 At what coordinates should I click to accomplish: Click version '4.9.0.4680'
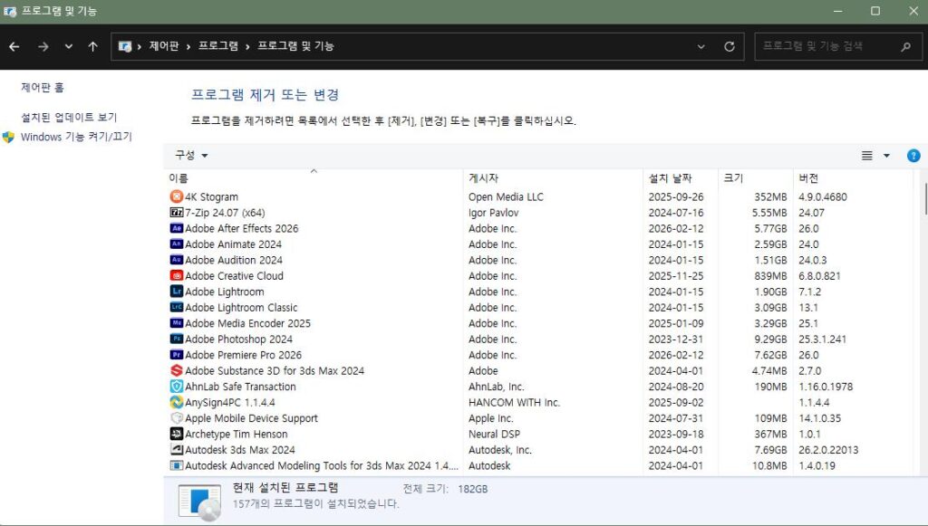point(823,196)
